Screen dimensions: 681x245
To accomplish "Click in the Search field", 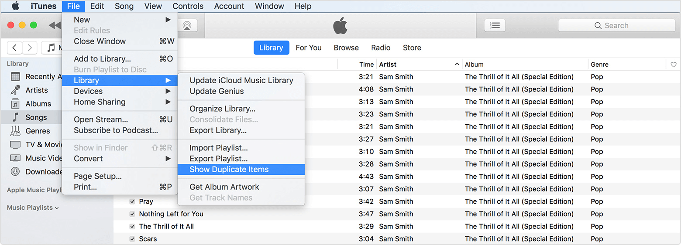I will tap(616, 26).
